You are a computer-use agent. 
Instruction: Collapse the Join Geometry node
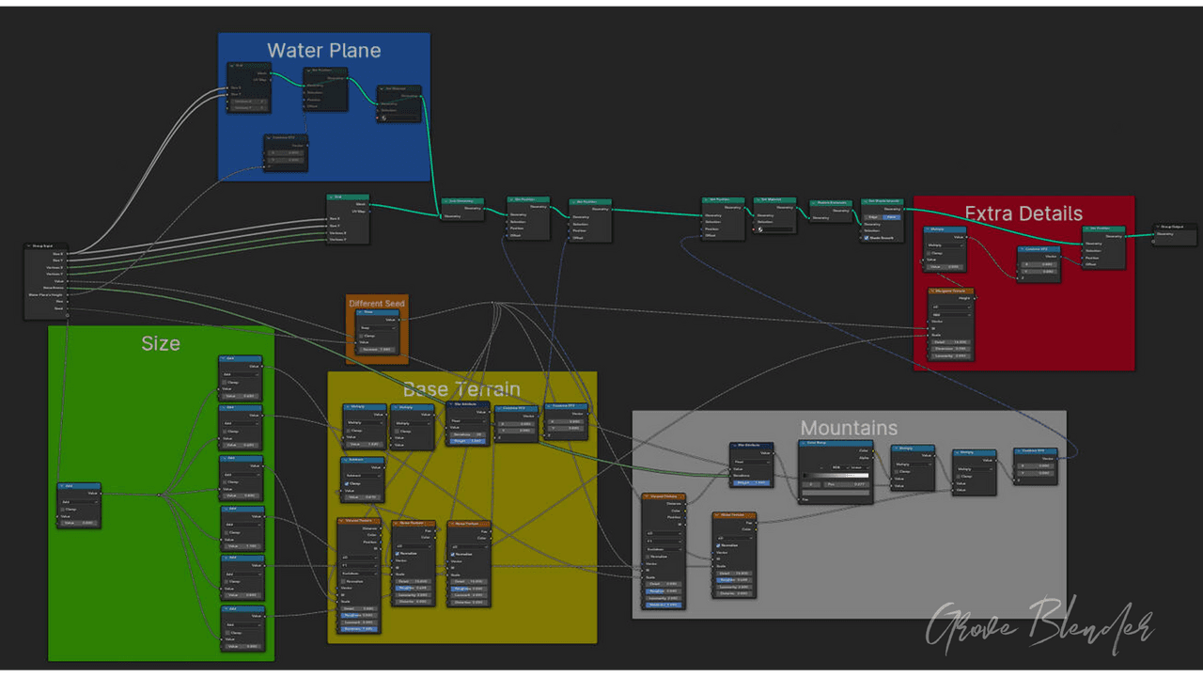coord(445,200)
